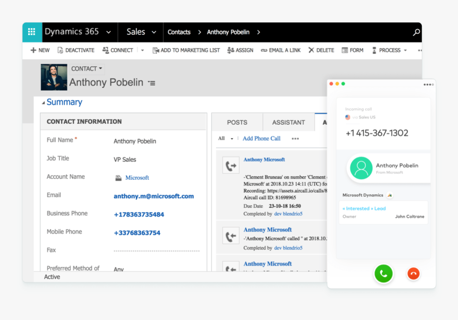The width and height of the screenshot is (458, 320).
Task: Answer the call with the green phone button
Action: pyautogui.click(x=383, y=274)
